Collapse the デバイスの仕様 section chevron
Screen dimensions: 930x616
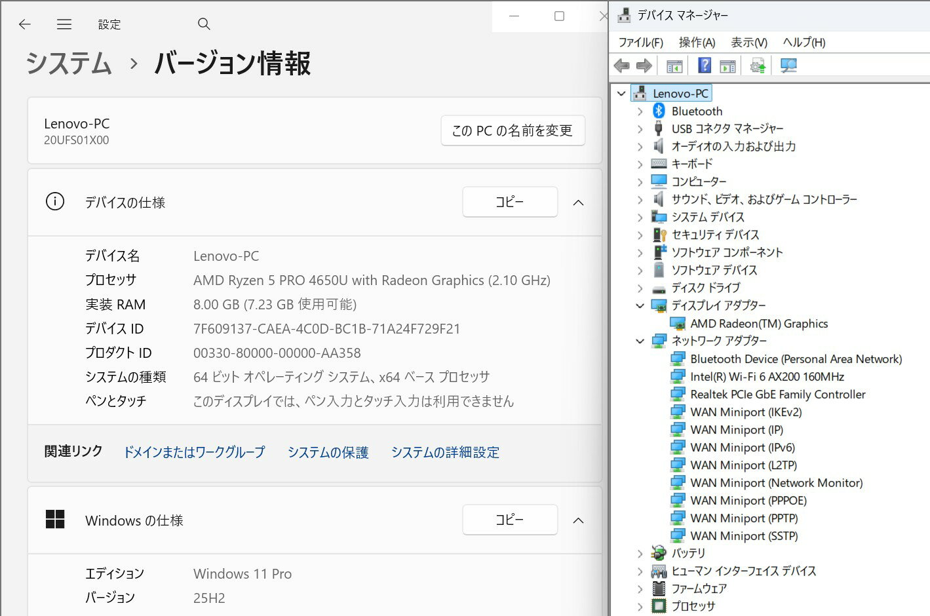tap(578, 202)
